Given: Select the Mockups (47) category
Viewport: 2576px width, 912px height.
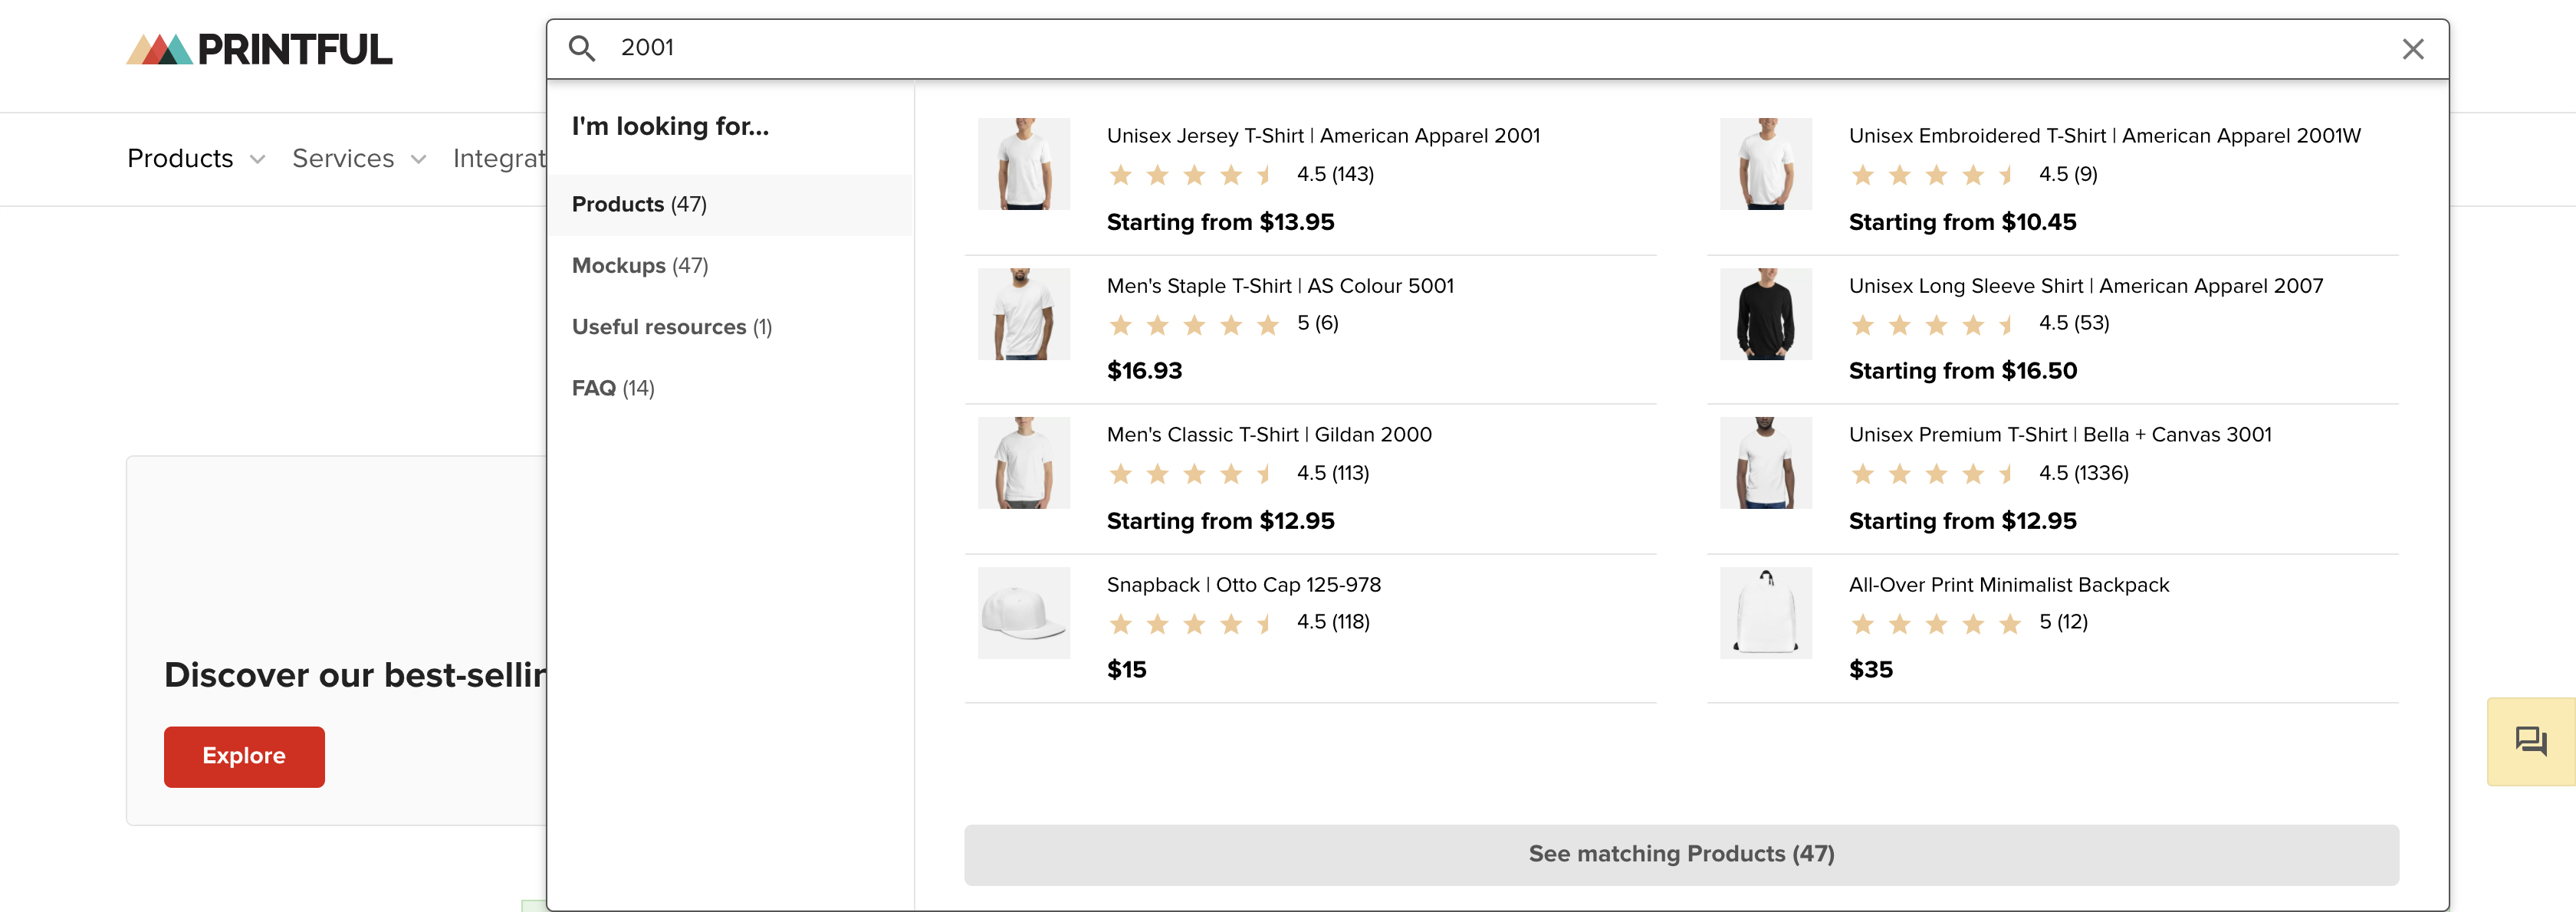Looking at the screenshot, I should click(640, 266).
